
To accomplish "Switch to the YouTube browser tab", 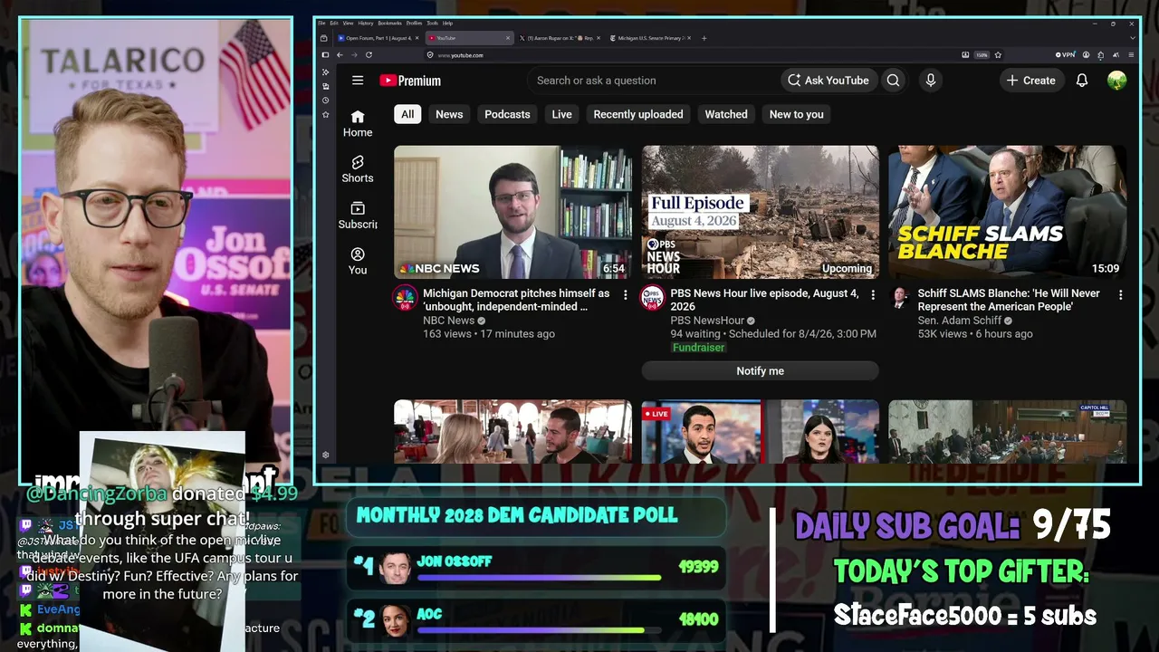I will pyautogui.click(x=469, y=38).
